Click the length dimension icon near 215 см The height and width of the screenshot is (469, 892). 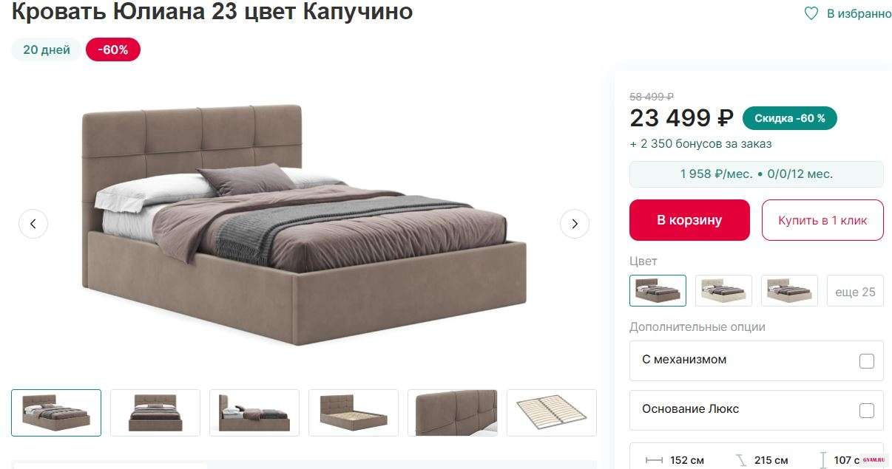[741, 460]
